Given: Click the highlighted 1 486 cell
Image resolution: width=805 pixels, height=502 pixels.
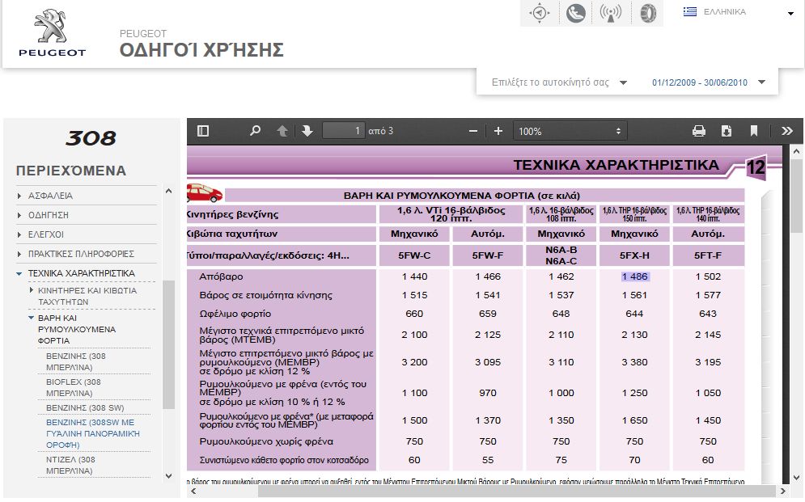Looking at the screenshot, I should [635, 276].
